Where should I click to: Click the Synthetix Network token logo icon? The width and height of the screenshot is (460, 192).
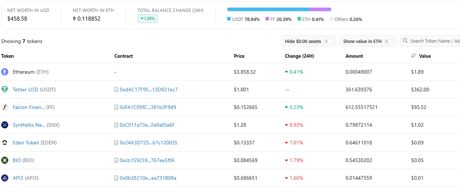pos(5,125)
